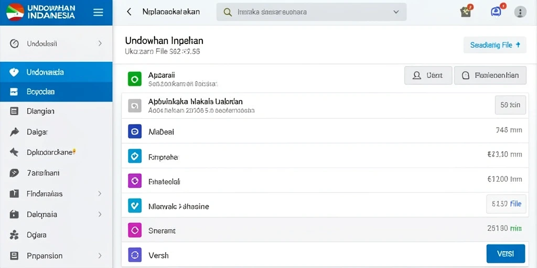Click the green Apdaraii app icon
537x268 pixels.
point(135,79)
